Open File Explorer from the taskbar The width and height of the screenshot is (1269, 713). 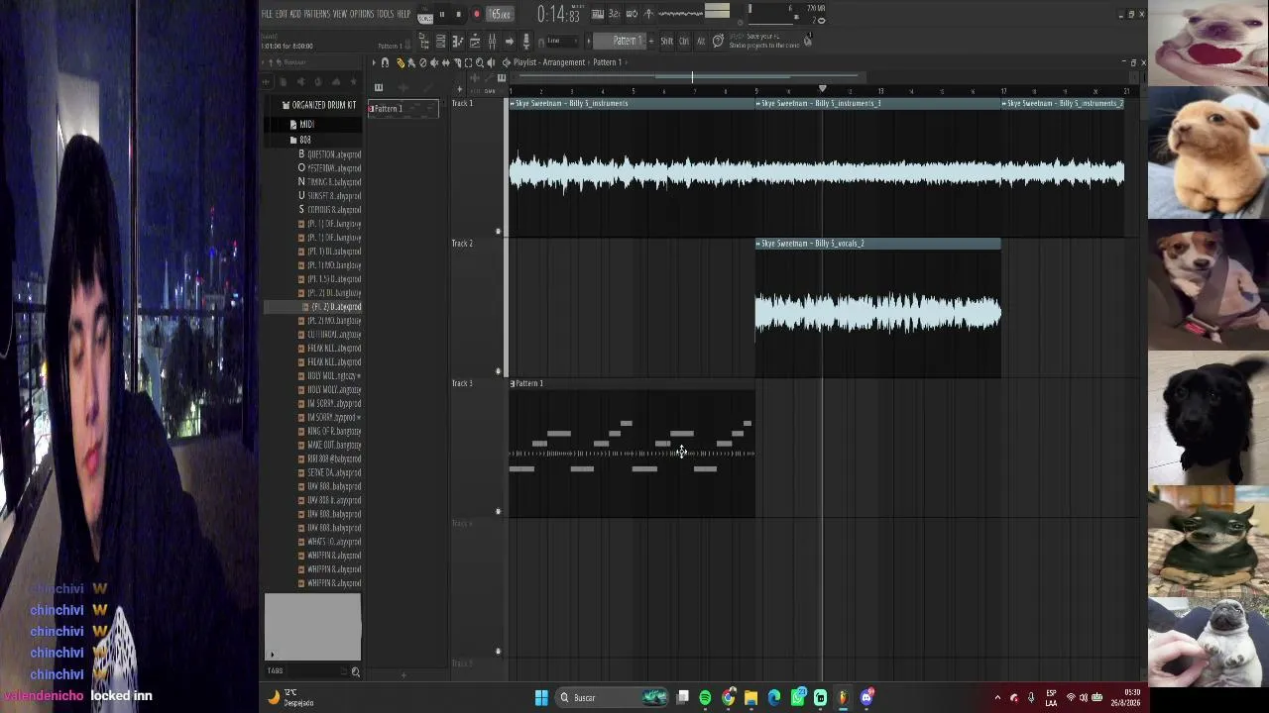point(751,698)
